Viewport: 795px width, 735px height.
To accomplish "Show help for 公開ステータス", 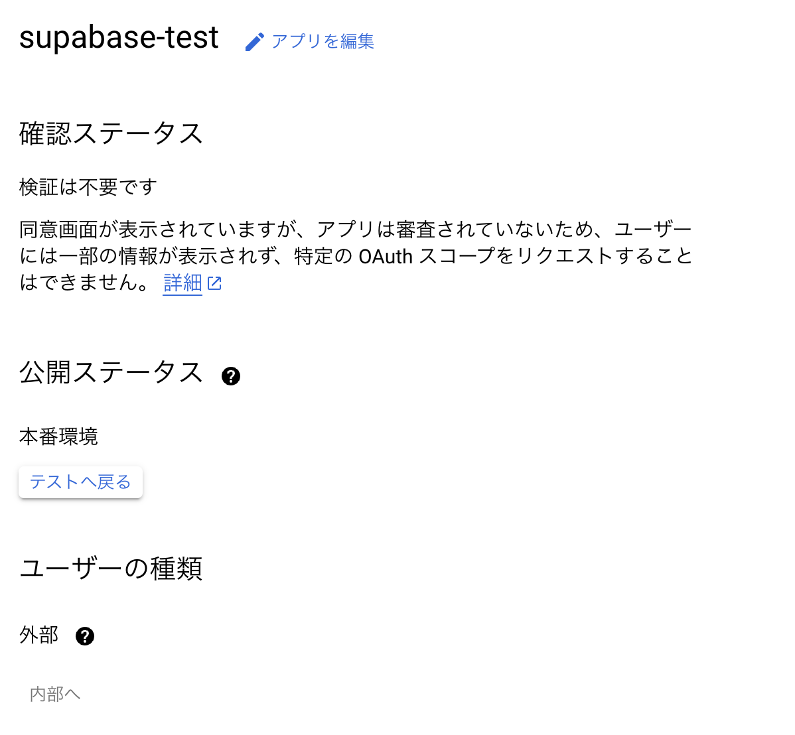I will pos(231,376).
